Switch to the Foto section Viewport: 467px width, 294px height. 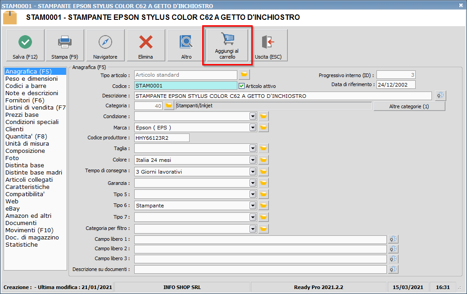pos(12,158)
